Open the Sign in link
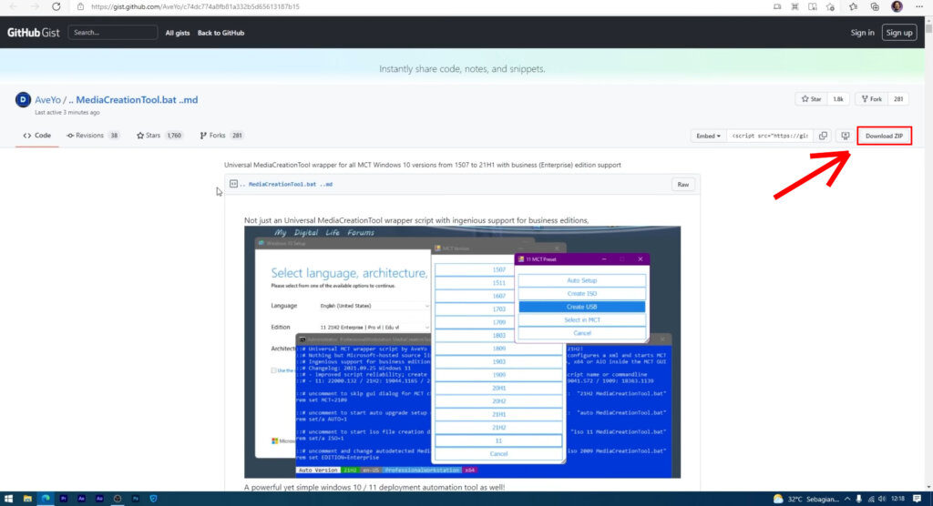The image size is (933, 506). [x=862, y=33]
